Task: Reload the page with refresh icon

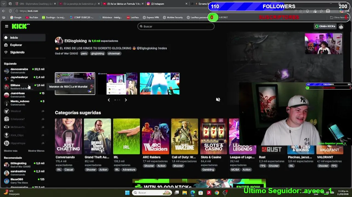Action: [x=10, y=11]
